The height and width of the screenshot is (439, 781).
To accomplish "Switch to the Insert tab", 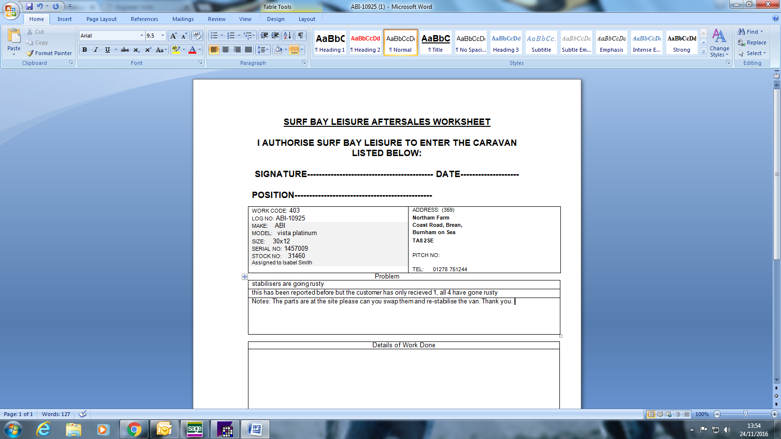I will [64, 19].
